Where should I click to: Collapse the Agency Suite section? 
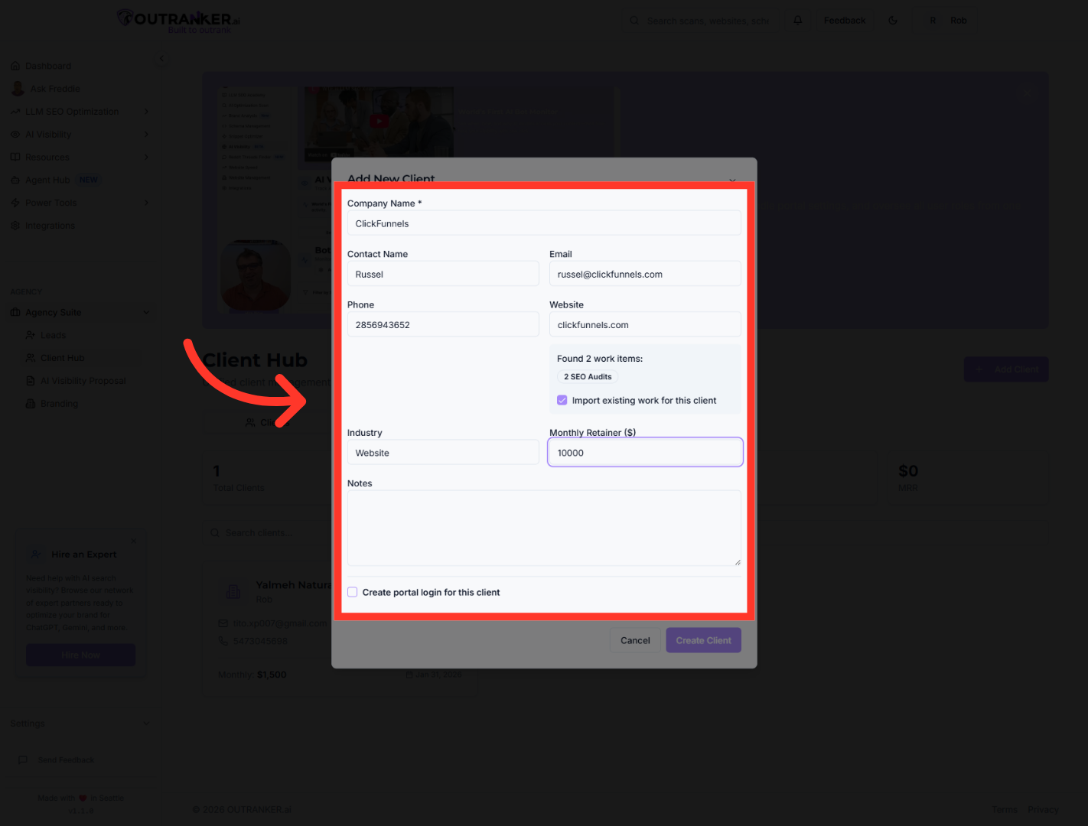[x=146, y=312]
